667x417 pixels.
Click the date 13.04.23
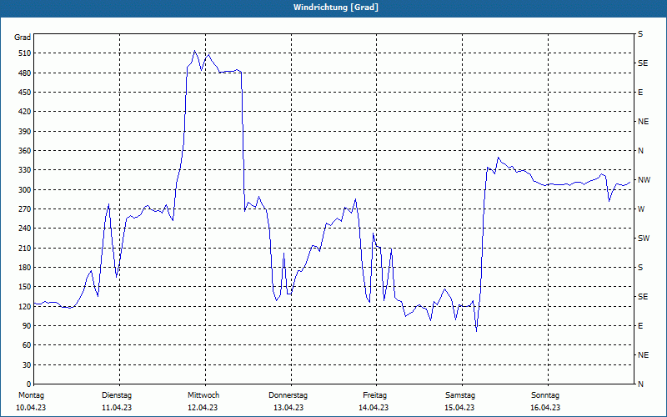click(288, 408)
